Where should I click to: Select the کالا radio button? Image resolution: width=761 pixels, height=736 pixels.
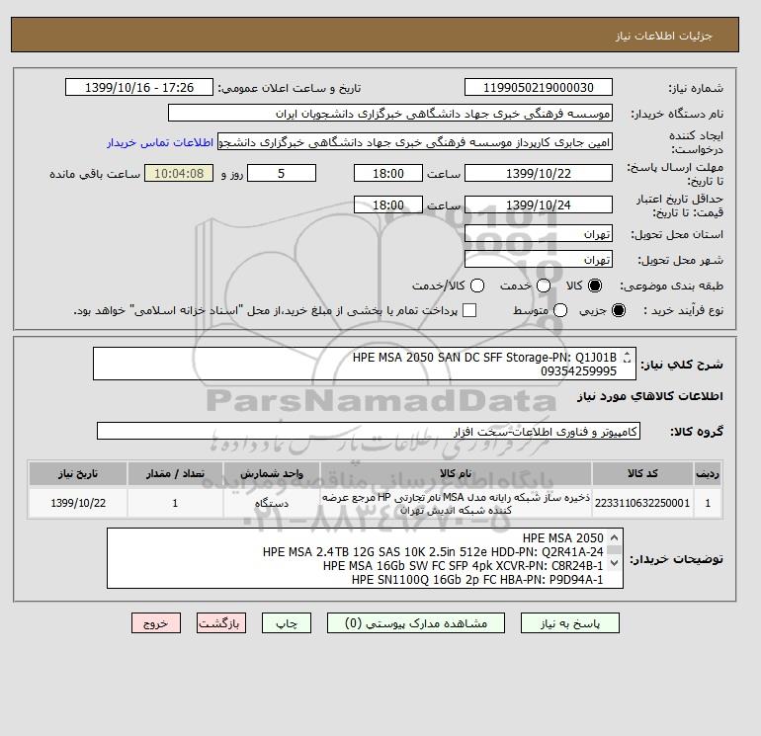(595, 286)
